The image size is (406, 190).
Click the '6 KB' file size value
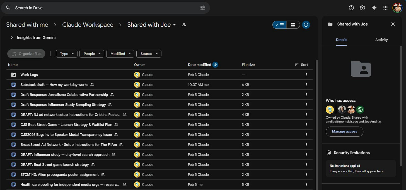tap(245, 85)
